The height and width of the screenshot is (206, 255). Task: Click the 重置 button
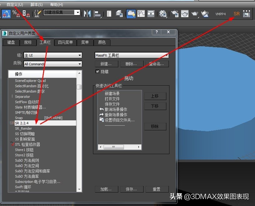(157, 189)
